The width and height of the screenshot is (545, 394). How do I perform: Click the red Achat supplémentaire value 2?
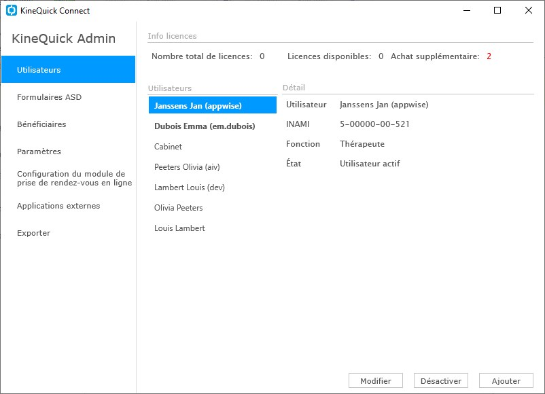pos(489,56)
